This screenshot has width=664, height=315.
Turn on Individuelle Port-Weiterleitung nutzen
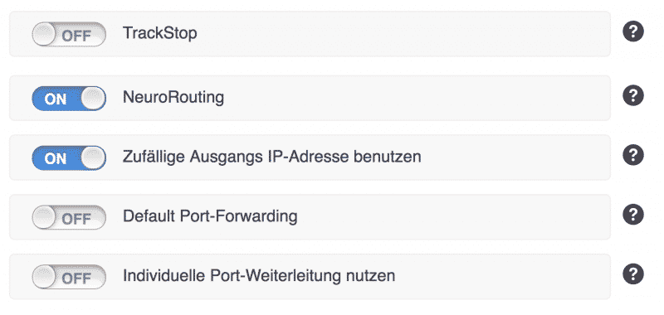(69, 278)
